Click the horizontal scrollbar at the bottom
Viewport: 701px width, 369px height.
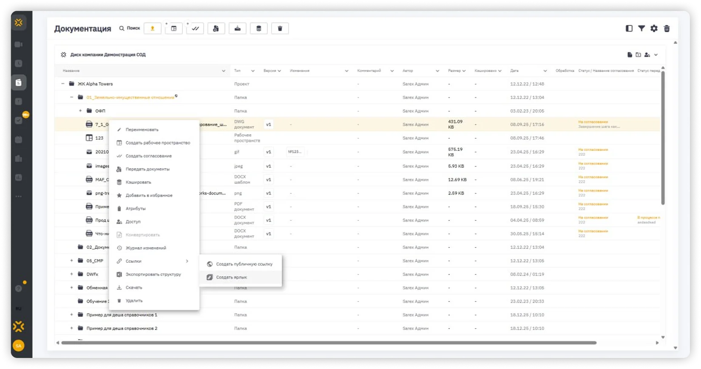[328, 343]
